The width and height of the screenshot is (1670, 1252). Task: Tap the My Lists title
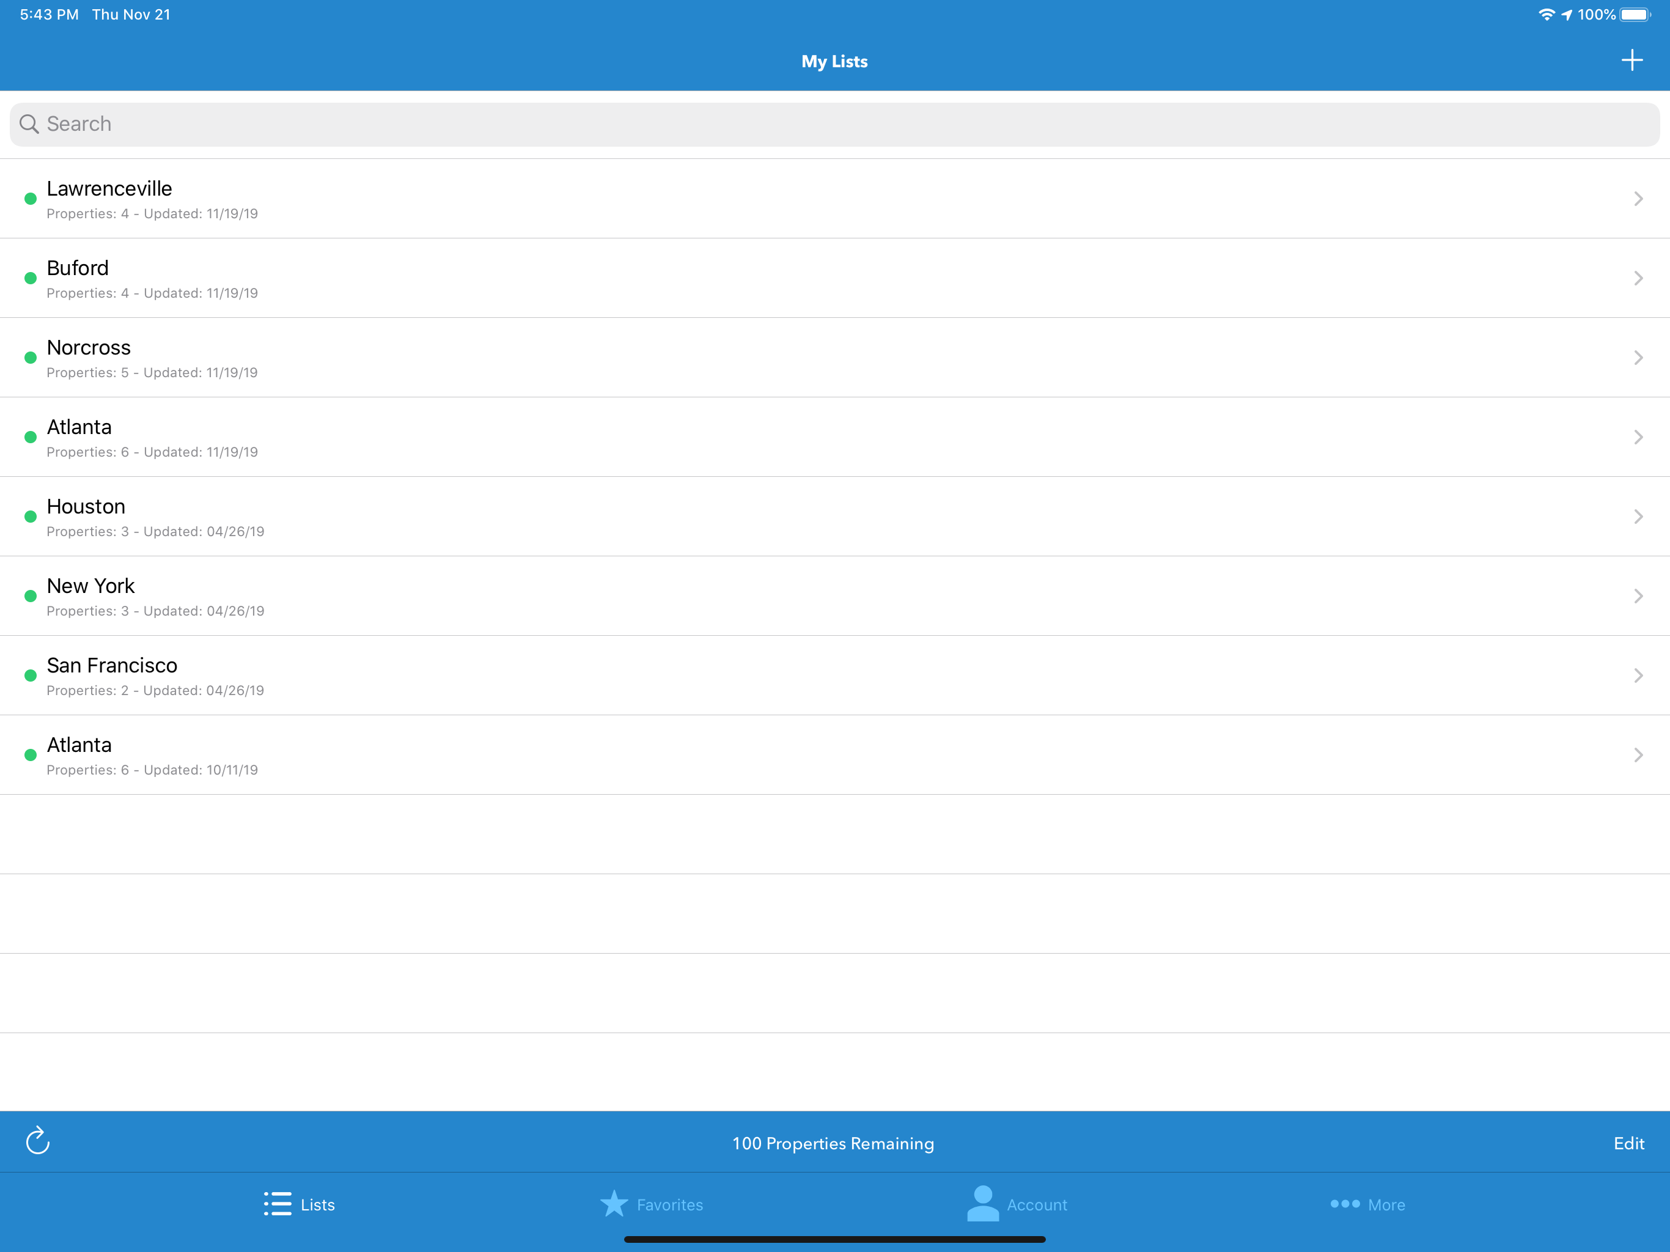point(834,61)
